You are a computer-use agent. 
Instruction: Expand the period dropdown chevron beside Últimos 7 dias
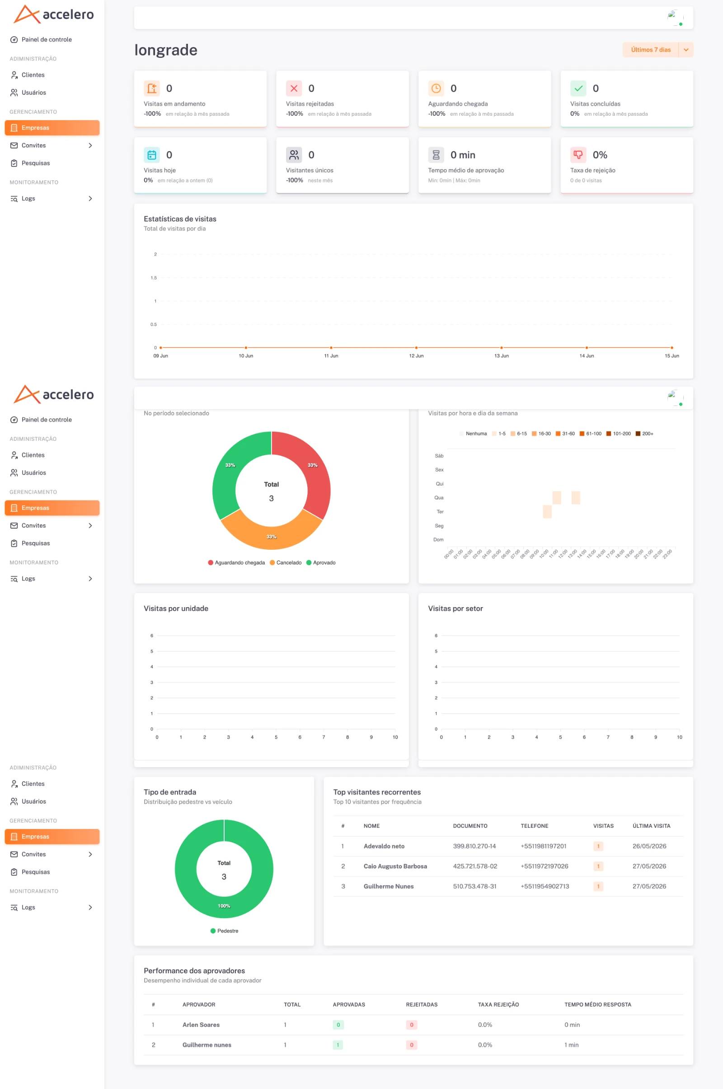685,50
